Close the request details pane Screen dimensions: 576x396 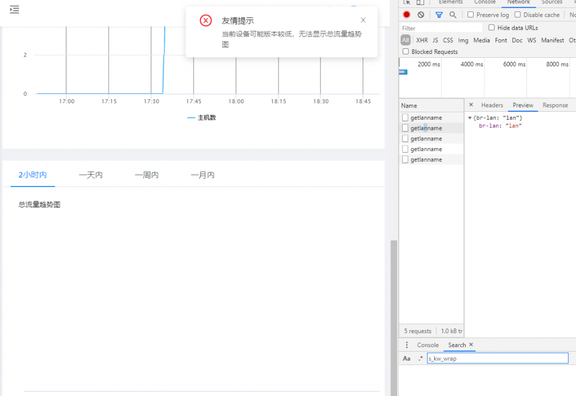[471, 105]
